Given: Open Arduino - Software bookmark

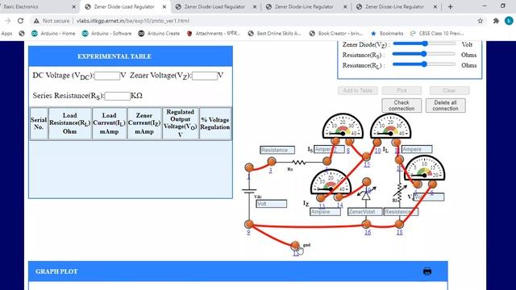Looking at the screenshot, I should tap(106, 33).
